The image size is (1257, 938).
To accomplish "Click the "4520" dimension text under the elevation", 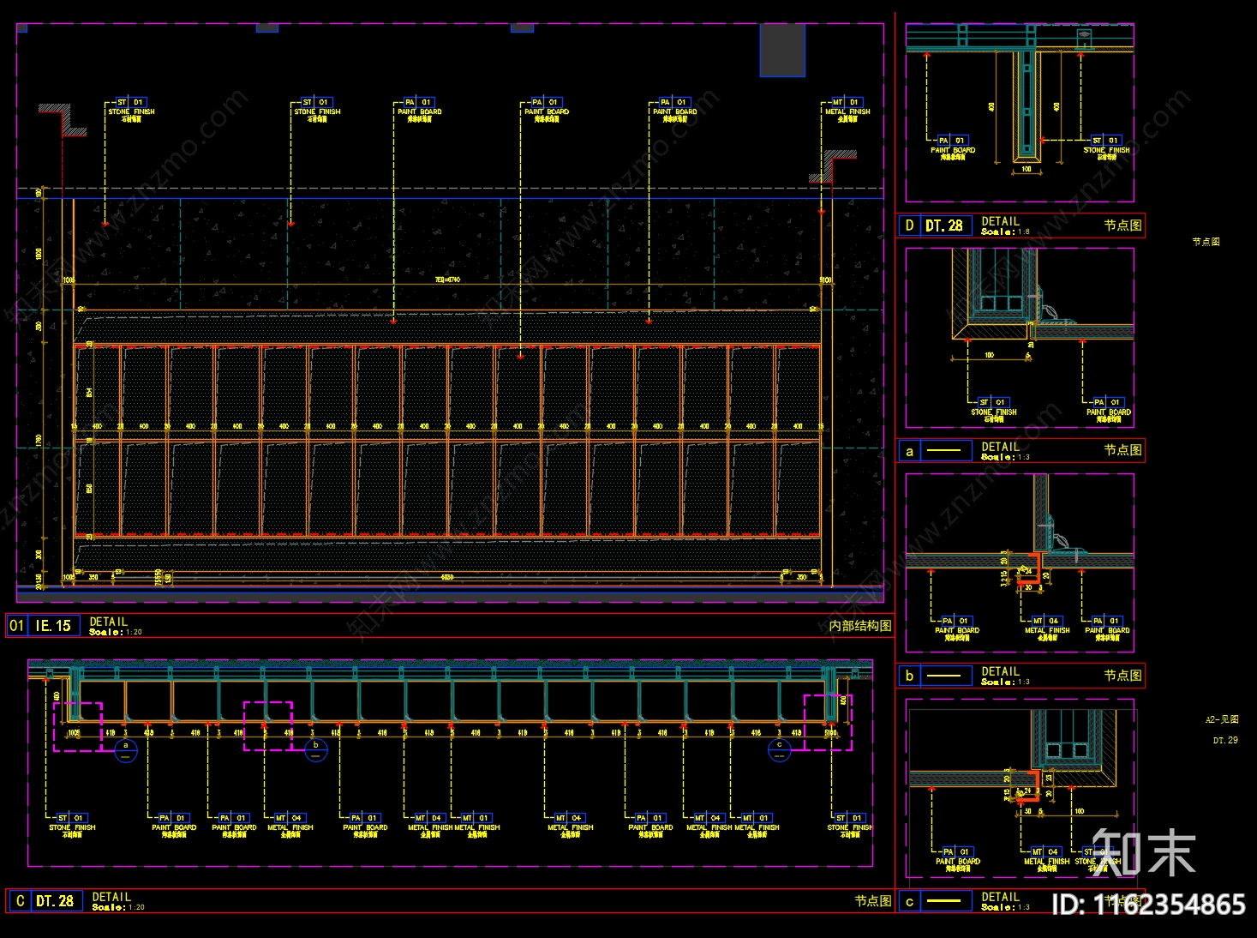I will pos(447,578).
